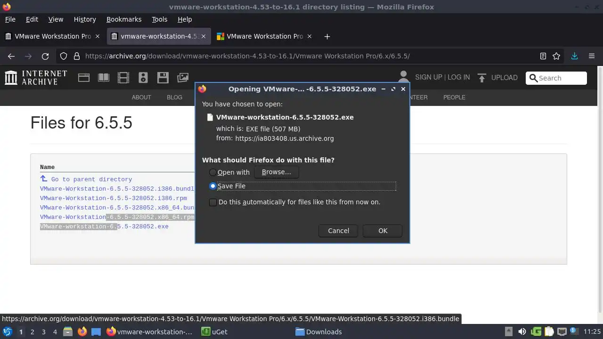
Task: Open the tracking protection shield icon
Action: pyautogui.click(x=64, y=56)
